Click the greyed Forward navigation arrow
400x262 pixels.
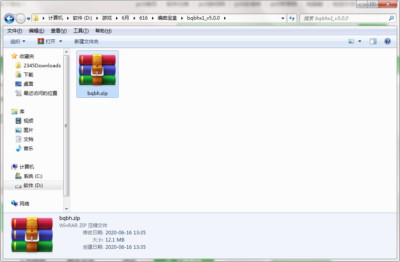point(20,18)
